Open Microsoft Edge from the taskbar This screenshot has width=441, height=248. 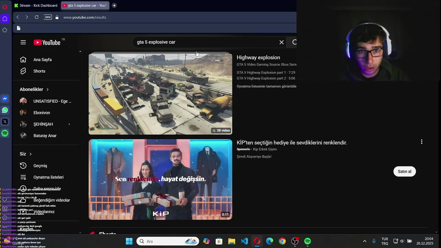(269, 241)
